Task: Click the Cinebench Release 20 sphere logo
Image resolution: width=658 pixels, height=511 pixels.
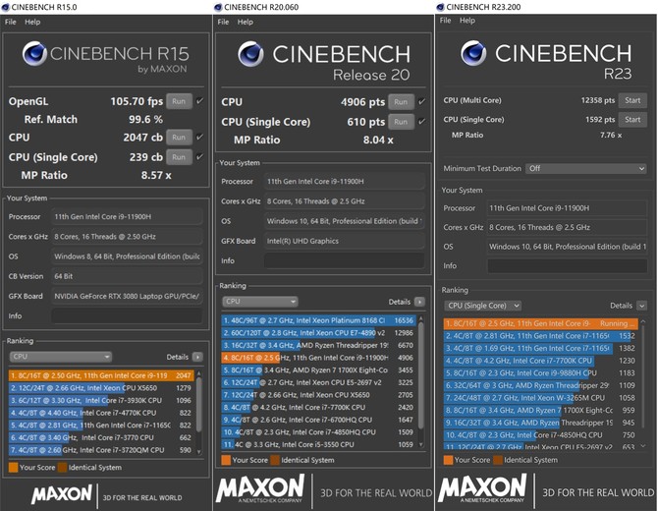Action: [x=251, y=54]
